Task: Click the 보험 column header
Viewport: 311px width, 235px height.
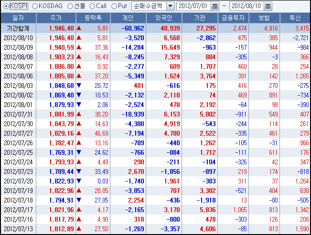Action: 264,18
